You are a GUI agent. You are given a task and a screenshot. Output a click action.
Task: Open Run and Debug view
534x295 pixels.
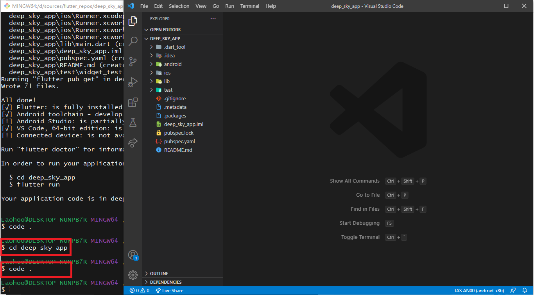(x=133, y=82)
